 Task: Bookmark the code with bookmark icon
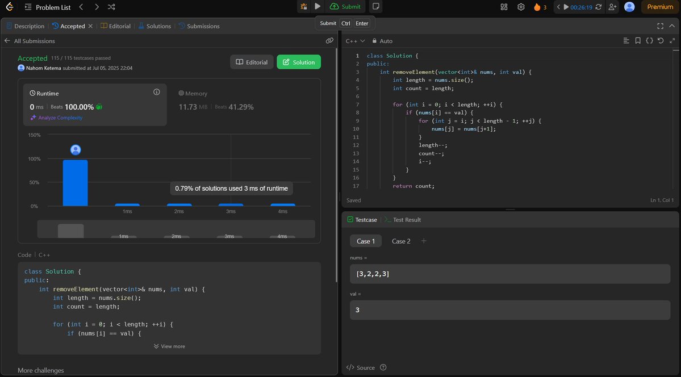click(x=638, y=40)
